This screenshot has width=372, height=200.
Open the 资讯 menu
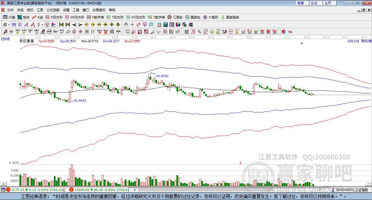click(30, 10)
